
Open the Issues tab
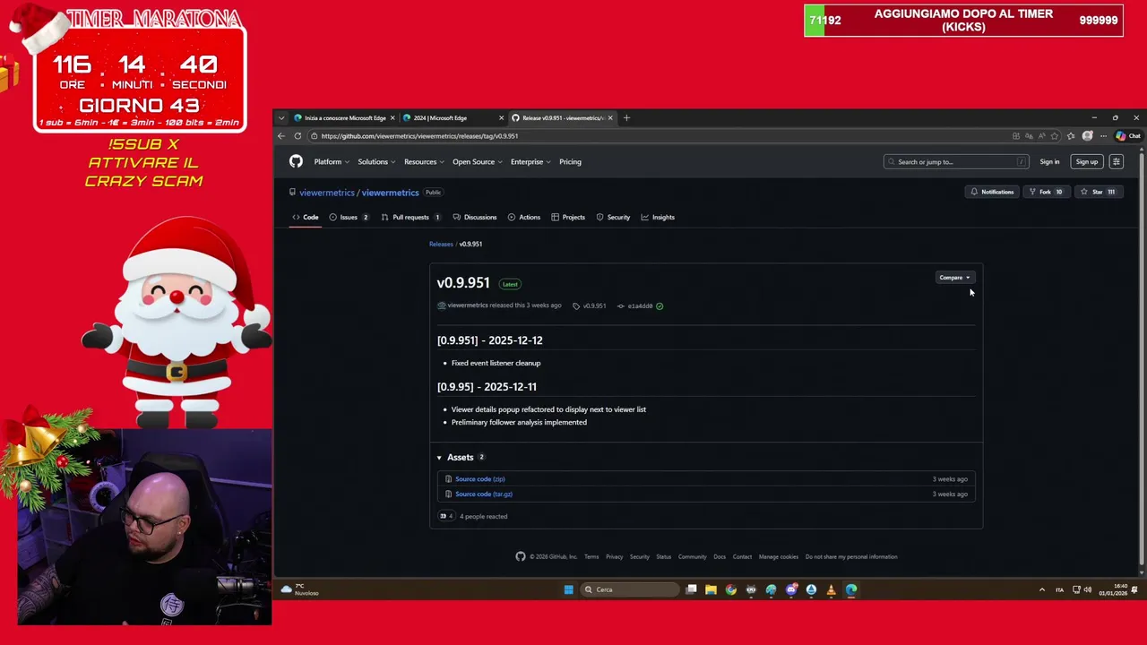click(x=349, y=217)
